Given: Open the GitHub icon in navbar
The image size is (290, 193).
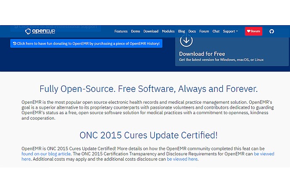Looking at the screenshot, I should tap(272, 31).
